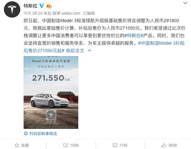Open the 微博 weibo.com source link
The height and width of the screenshot is (149, 191).
[x=66, y=13]
